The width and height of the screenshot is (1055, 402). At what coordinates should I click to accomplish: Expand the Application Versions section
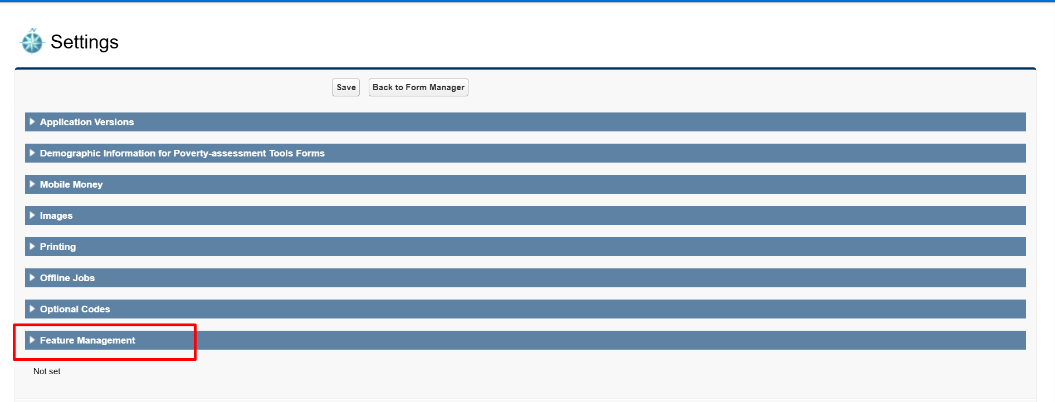[x=86, y=122]
